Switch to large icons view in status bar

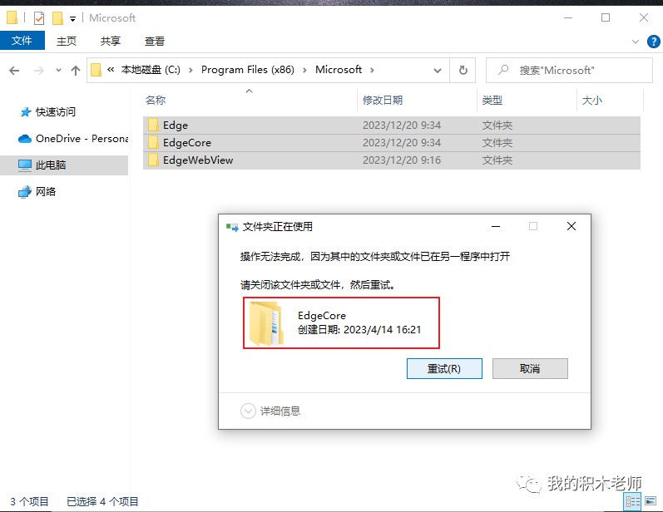[651, 501]
